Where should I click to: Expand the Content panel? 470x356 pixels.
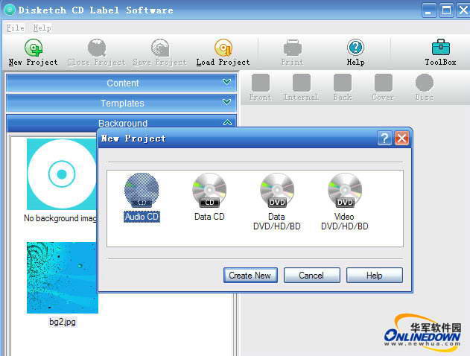pos(121,83)
